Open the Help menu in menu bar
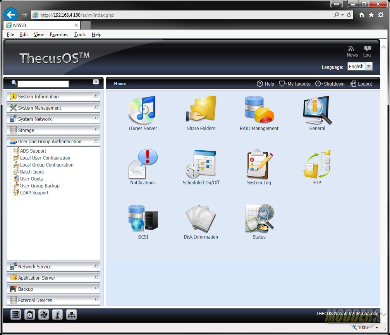Viewport: 390px width, 335px height. [96, 34]
